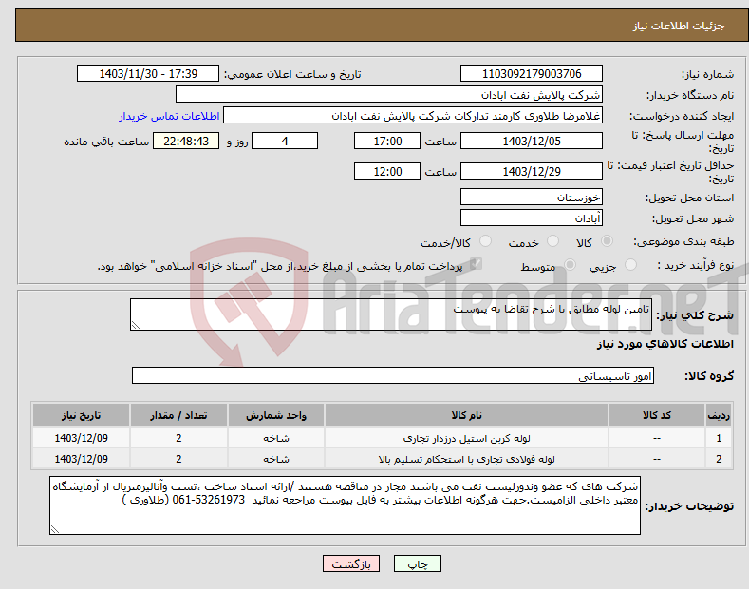
Task: Click the شاخه unit cell in row 1
Action: (x=276, y=438)
